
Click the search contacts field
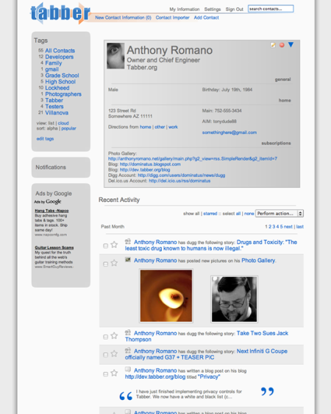point(271,9)
